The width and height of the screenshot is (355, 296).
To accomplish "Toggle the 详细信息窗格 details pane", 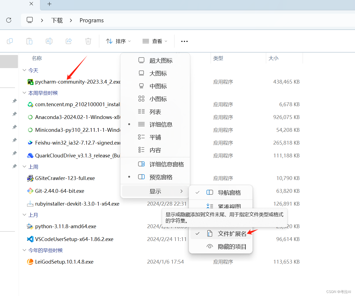I will pos(155,164).
